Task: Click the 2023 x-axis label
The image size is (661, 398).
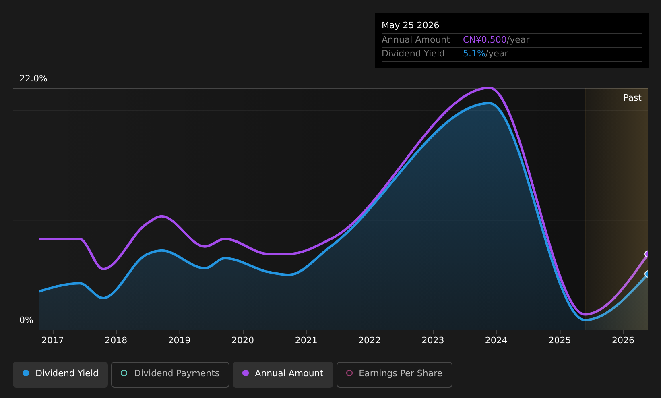Action: point(433,340)
